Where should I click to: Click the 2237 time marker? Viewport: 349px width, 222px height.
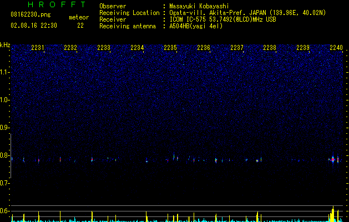pyautogui.click(x=236, y=48)
